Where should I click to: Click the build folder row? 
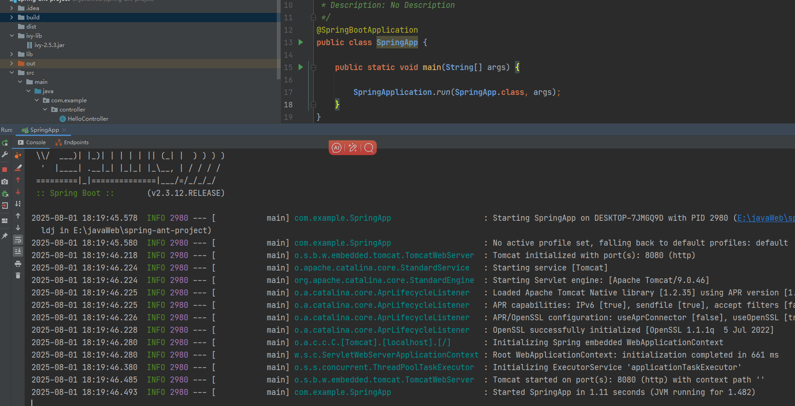pyautogui.click(x=140, y=18)
